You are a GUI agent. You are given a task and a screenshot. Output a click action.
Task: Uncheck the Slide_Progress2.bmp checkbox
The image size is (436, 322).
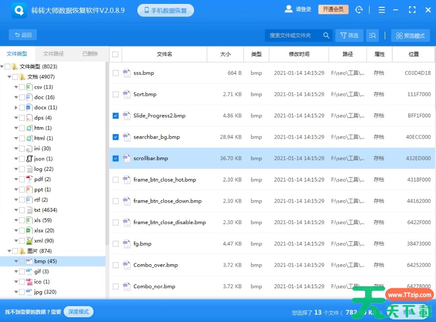click(115, 116)
